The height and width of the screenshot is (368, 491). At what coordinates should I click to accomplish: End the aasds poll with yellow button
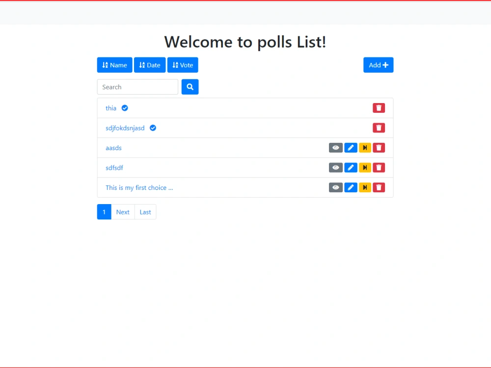365,148
